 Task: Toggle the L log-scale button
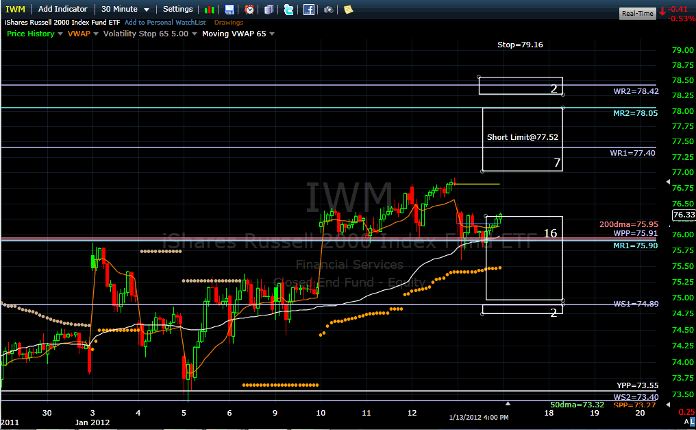693,421
